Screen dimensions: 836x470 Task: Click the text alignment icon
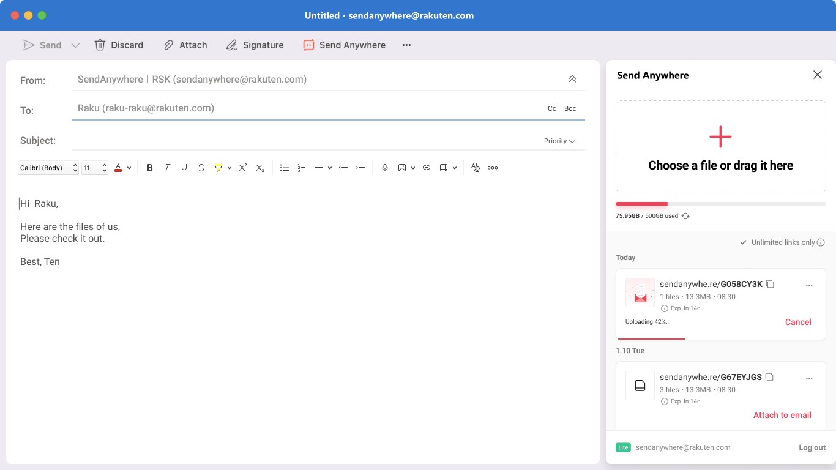pos(319,168)
